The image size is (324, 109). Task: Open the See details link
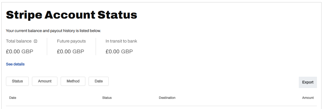(15, 64)
